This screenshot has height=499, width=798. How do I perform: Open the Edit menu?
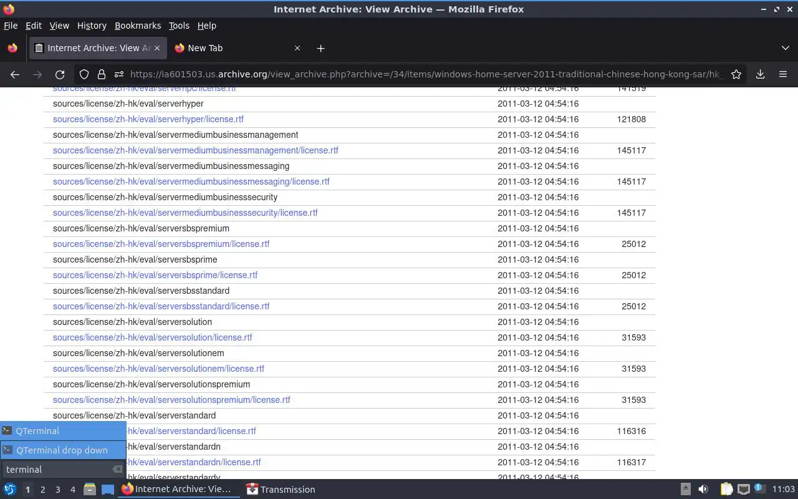[x=34, y=26]
